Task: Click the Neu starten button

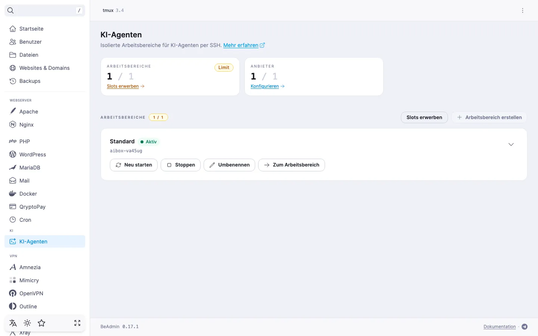Action: tap(134, 165)
